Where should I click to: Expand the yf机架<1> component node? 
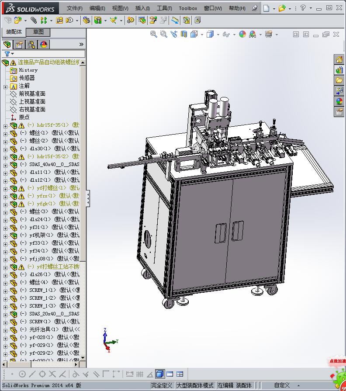point(6,236)
